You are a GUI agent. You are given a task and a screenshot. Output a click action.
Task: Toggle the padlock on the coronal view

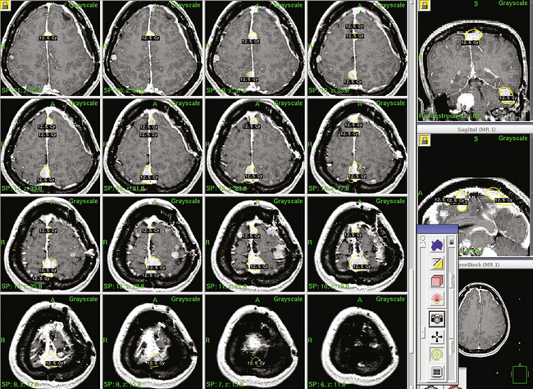424,5
